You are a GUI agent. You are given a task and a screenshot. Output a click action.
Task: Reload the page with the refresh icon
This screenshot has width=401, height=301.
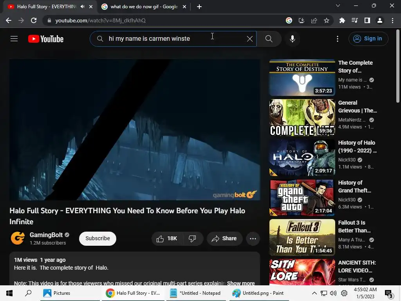34,20
